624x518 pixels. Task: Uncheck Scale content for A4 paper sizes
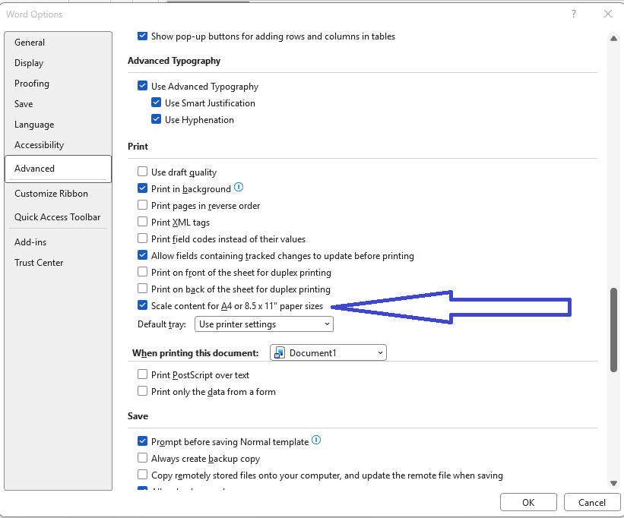(x=142, y=305)
